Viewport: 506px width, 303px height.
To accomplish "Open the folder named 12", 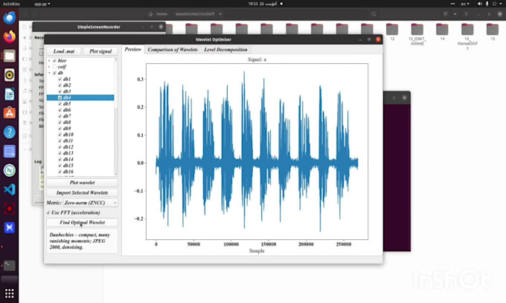I will (392, 31).
